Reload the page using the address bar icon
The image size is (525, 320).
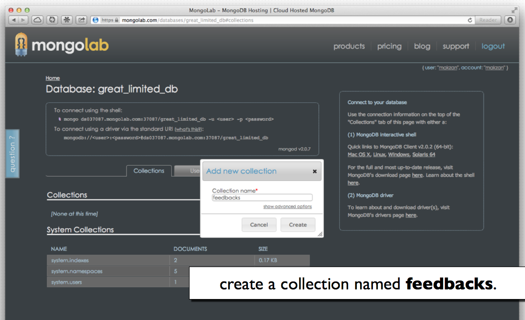tap(470, 20)
